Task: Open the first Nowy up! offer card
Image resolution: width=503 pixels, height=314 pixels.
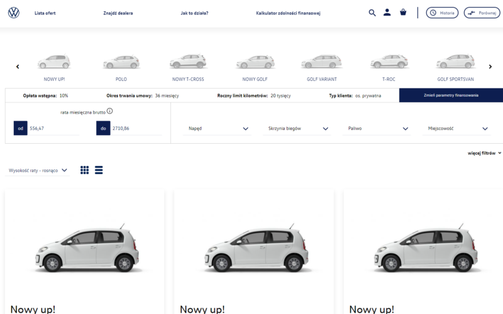Action: pos(85,252)
